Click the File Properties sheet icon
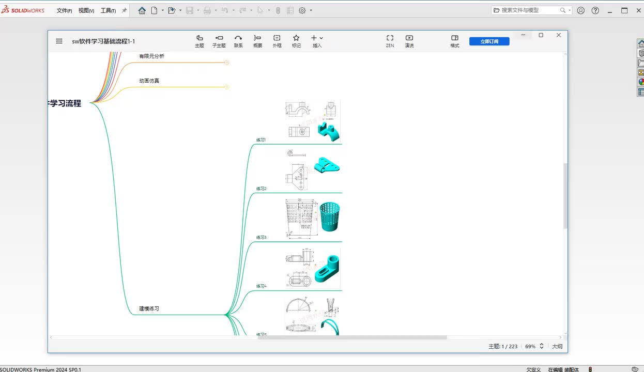 click(290, 10)
